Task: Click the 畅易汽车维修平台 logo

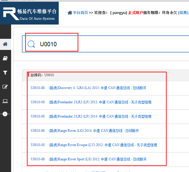Action: tap(29, 13)
